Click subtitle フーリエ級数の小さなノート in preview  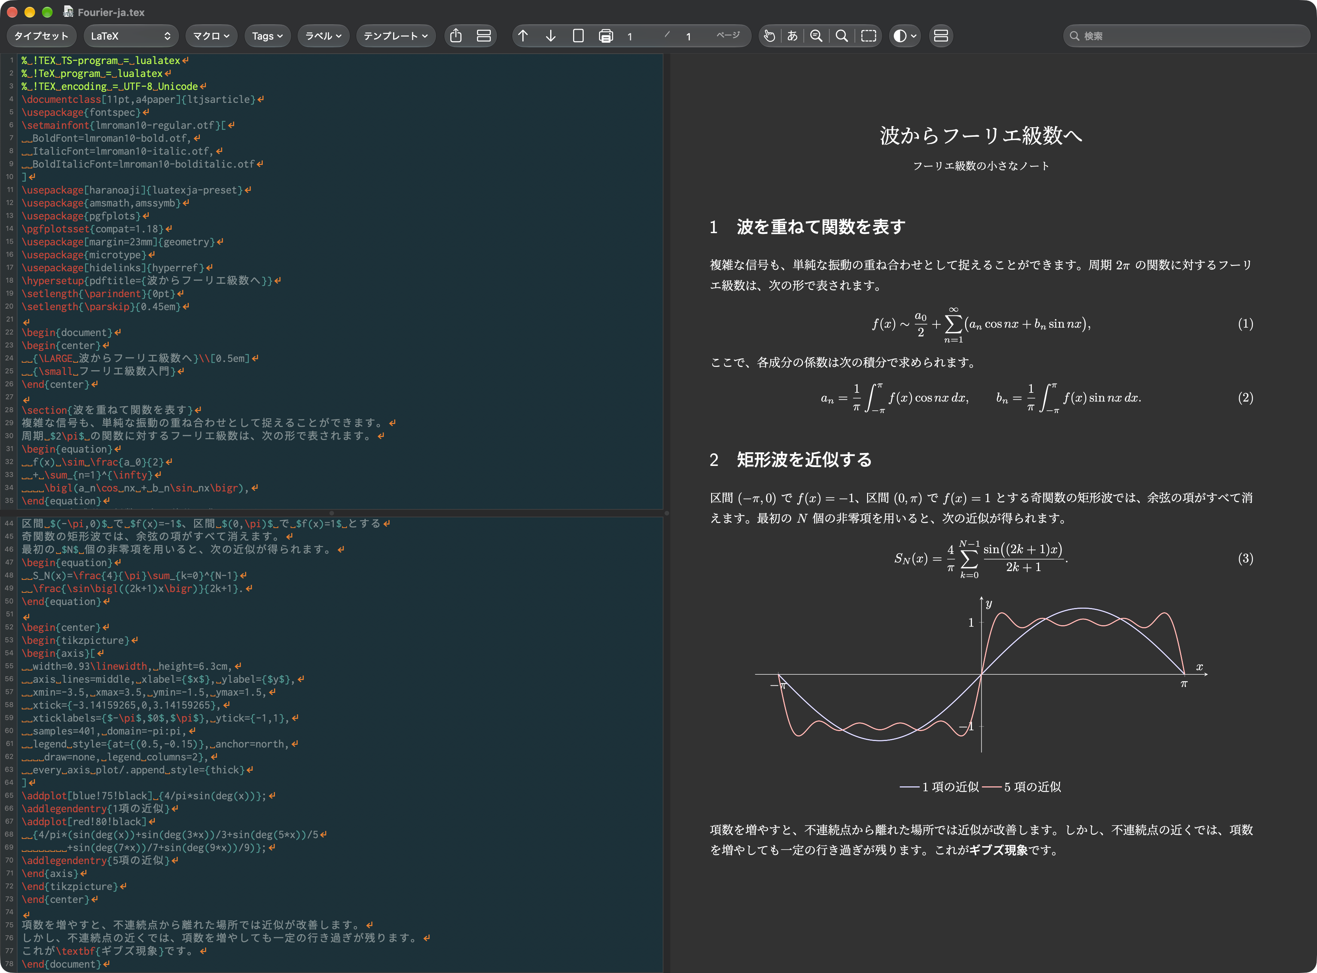[x=981, y=166]
